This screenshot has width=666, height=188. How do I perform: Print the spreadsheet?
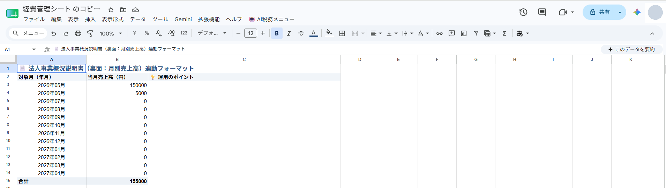tap(78, 33)
